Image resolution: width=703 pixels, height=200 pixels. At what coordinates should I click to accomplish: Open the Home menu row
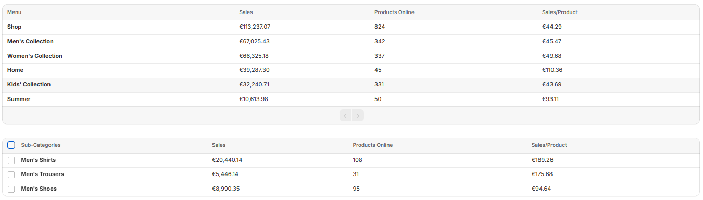(351, 70)
